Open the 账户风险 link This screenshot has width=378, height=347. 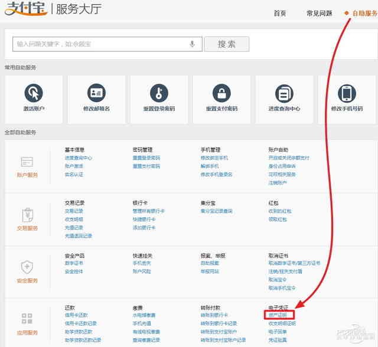click(x=142, y=271)
